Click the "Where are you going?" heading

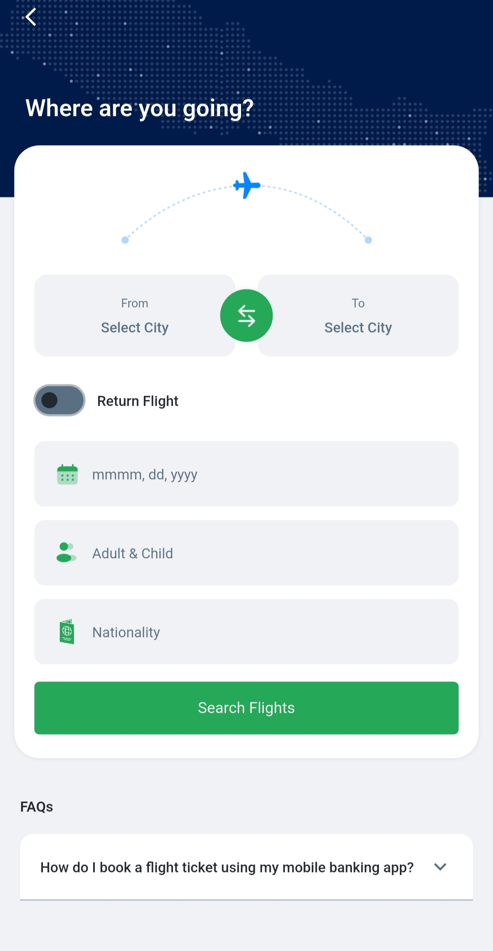tap(139, 109)
